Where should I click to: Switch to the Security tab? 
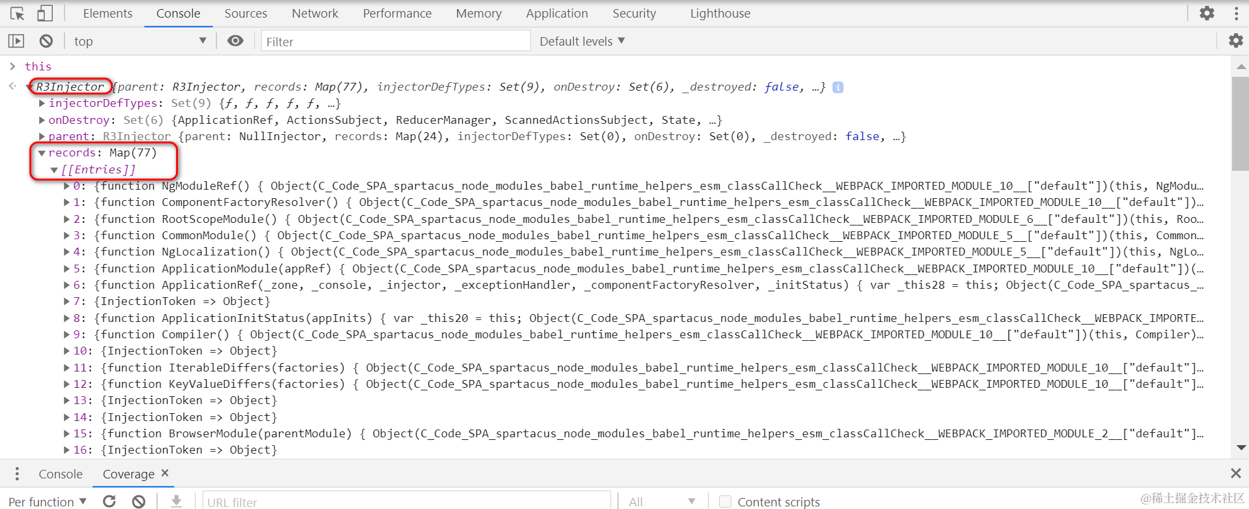[634, 13]
